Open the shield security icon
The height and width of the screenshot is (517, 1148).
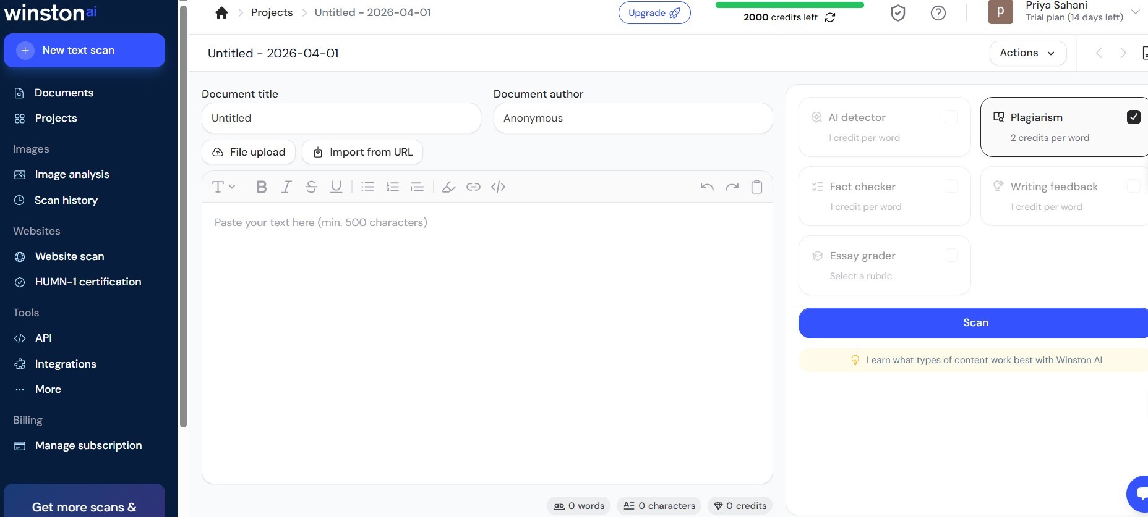[x=898, y=13]
